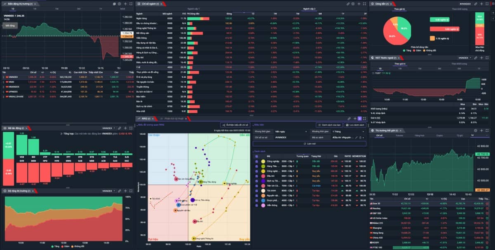This screenshot has height=250, width=495.
Task: Click link icon in Chỉ số ngành panel
Action: [x=348, y=4]
